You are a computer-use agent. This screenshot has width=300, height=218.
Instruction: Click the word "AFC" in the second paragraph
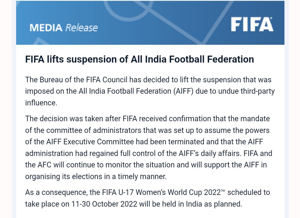pos(44,165)
